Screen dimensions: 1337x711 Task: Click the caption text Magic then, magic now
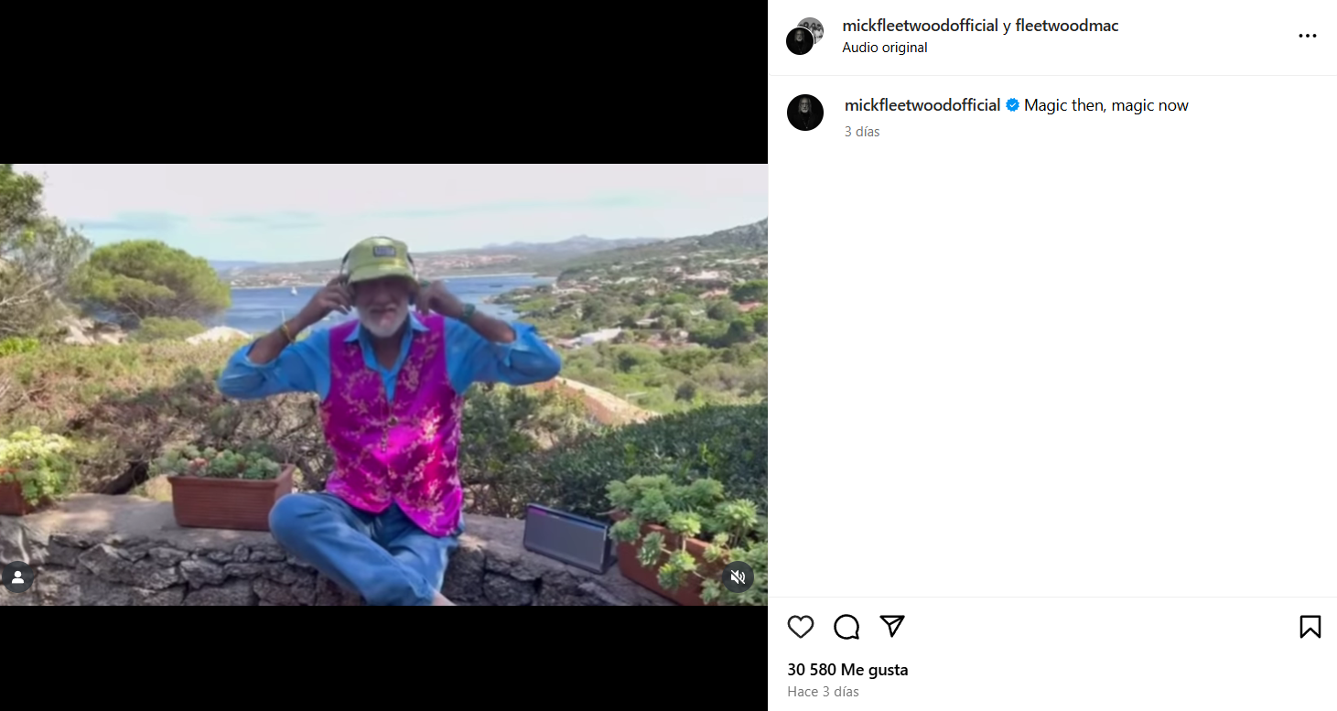(1105, 105)
